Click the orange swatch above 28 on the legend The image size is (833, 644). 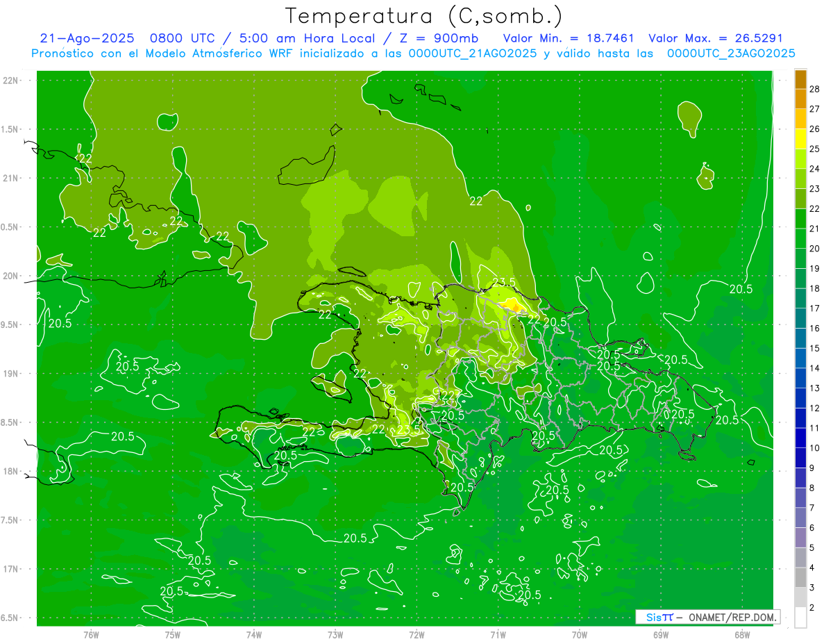(800, 80)
